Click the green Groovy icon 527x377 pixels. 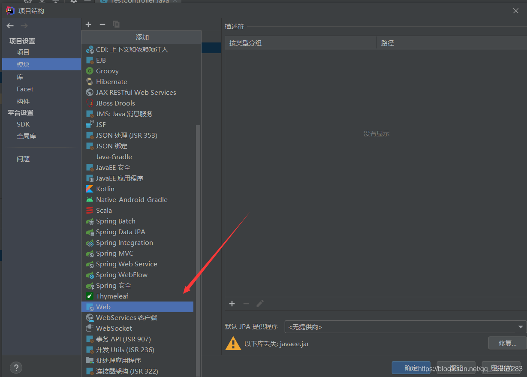click(x=90, y=71)
